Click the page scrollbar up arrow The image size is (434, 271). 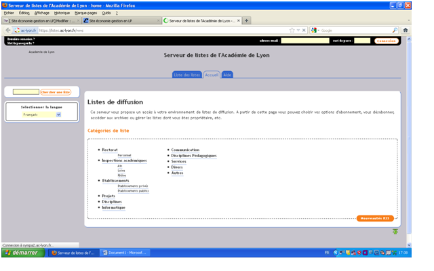[x=409, y=39]
